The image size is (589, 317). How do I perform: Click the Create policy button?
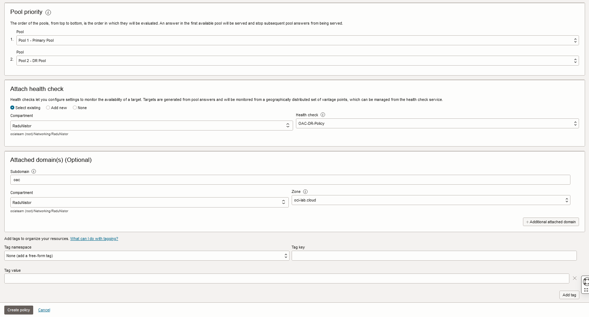19,310
